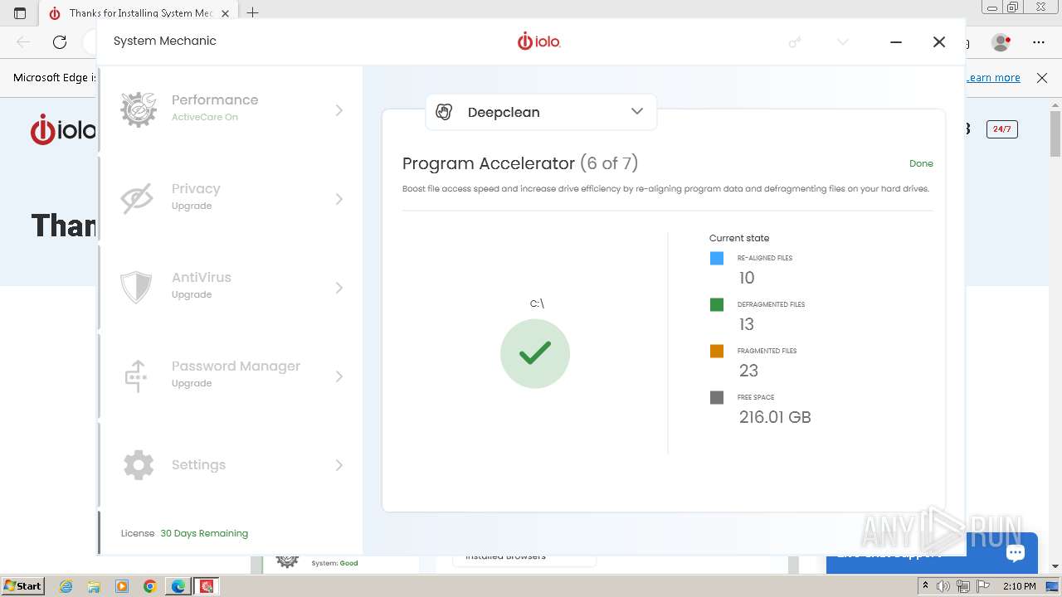
Task: Click the taskbar clock showing 2:10 PM
Action: 1020,586
